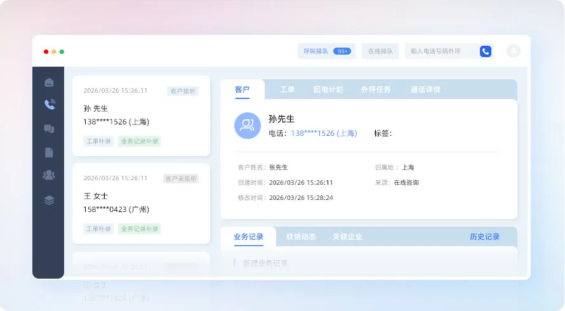Click the 来源 value 在线咨询
This screenshot has height=311, width=565.
click(x=406, y=182)
